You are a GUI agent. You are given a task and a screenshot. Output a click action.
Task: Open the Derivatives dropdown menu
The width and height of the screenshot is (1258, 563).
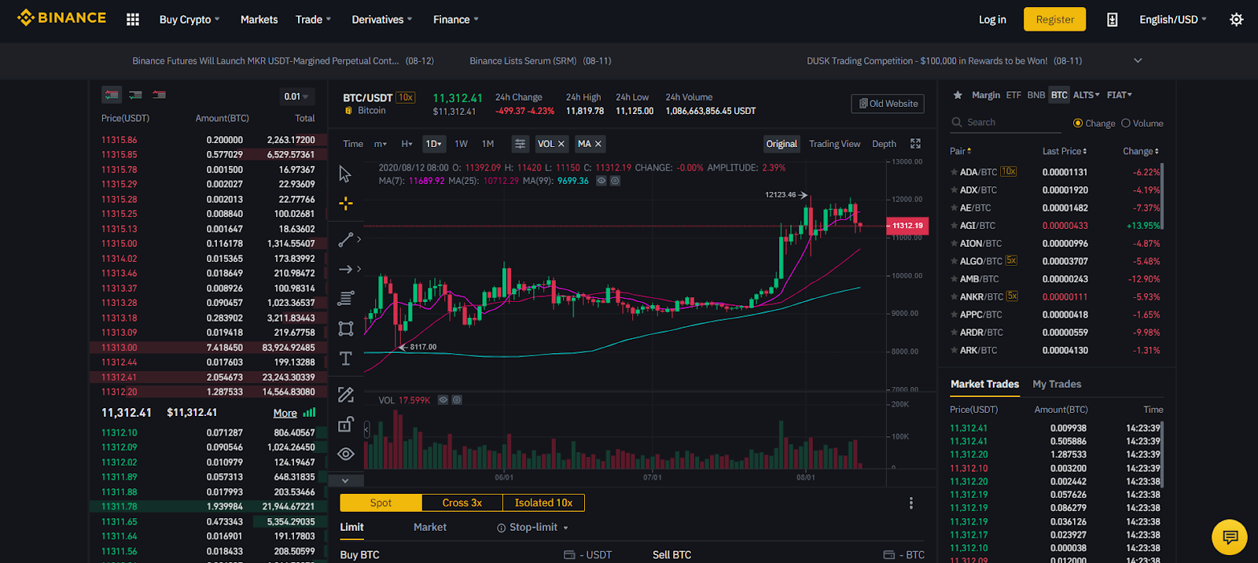[381, 20]
